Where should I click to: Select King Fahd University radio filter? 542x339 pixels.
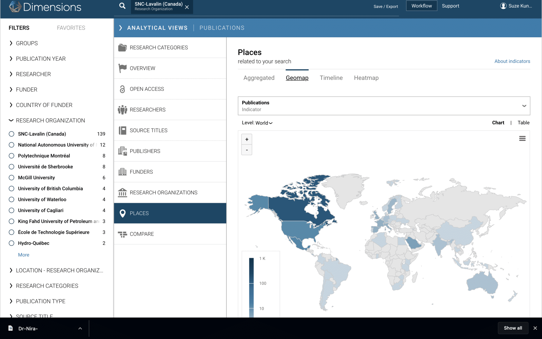coord(11,221)
